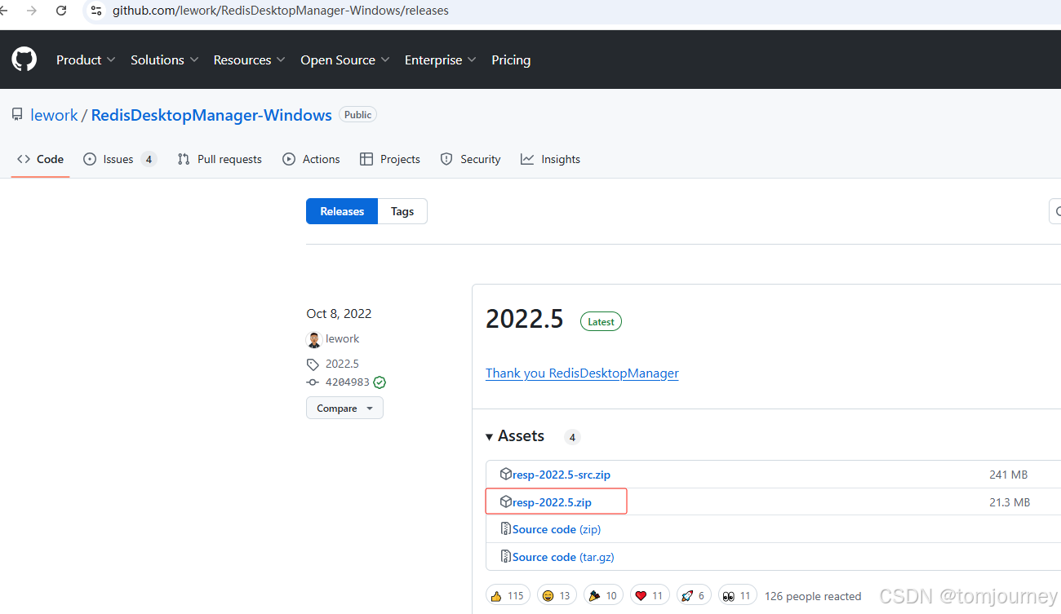Open the Solutions dropdown menu

coord(164,60)
